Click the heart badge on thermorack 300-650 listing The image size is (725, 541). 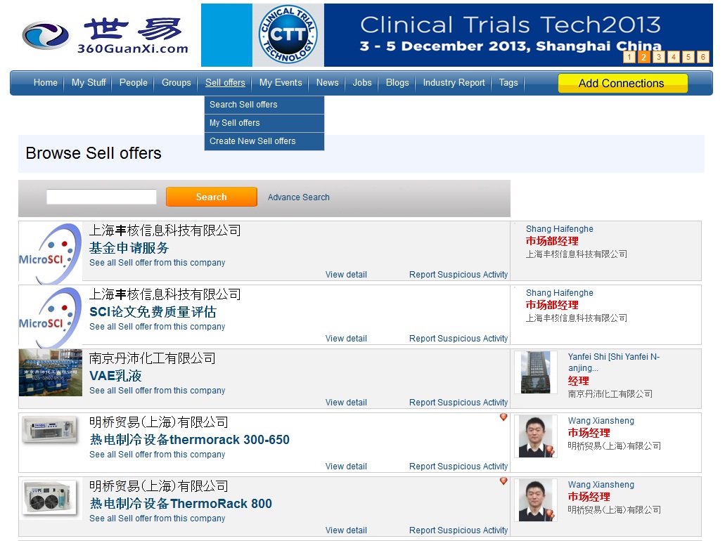coord(503,417)
